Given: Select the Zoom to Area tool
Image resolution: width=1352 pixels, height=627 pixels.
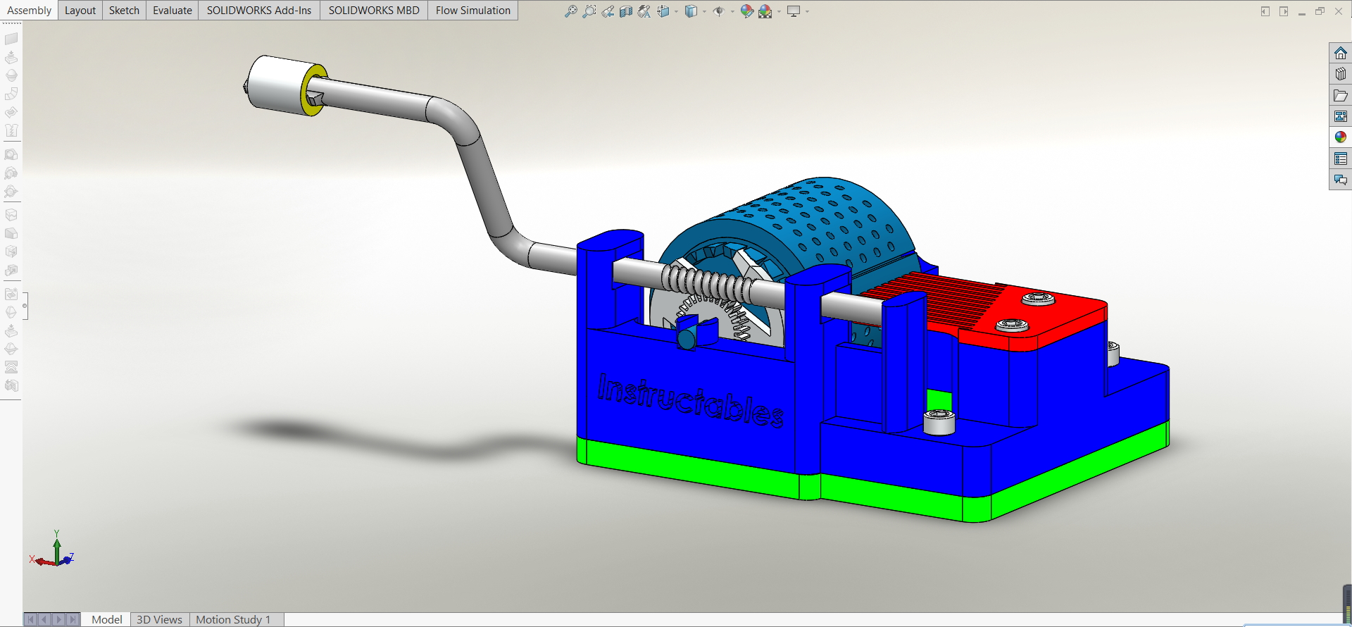Looking at the screenshot, I should (x=589, y=11).
